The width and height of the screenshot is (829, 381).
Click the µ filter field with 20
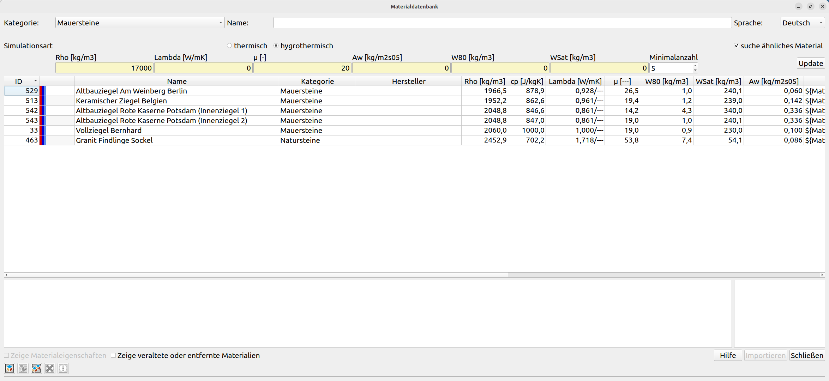(302, 68)
